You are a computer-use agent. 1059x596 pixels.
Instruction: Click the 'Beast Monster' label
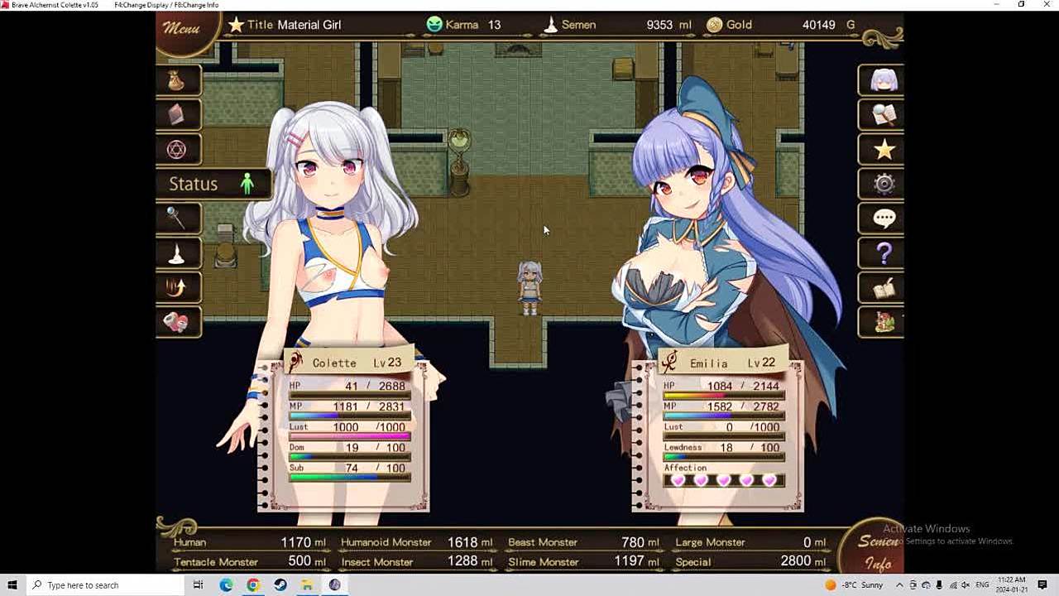click(x=543, y=542)
